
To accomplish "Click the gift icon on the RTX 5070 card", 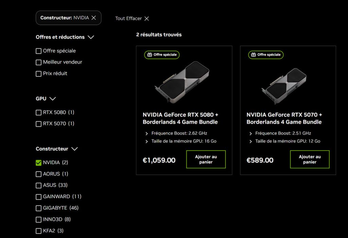I will click(253, 54).
